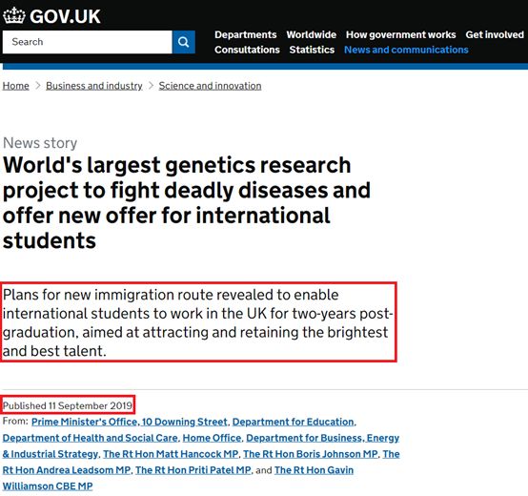Viewport: 528px width, 496px height.
Task: Open the Business and industry breadcrumb
Action: tap(94, 86)
